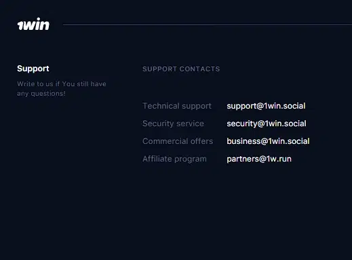This screenshot has width=352, height=260.
Task: Choose the commercial offers contact email
Action: pyautogui.click(x=268, y=141)
